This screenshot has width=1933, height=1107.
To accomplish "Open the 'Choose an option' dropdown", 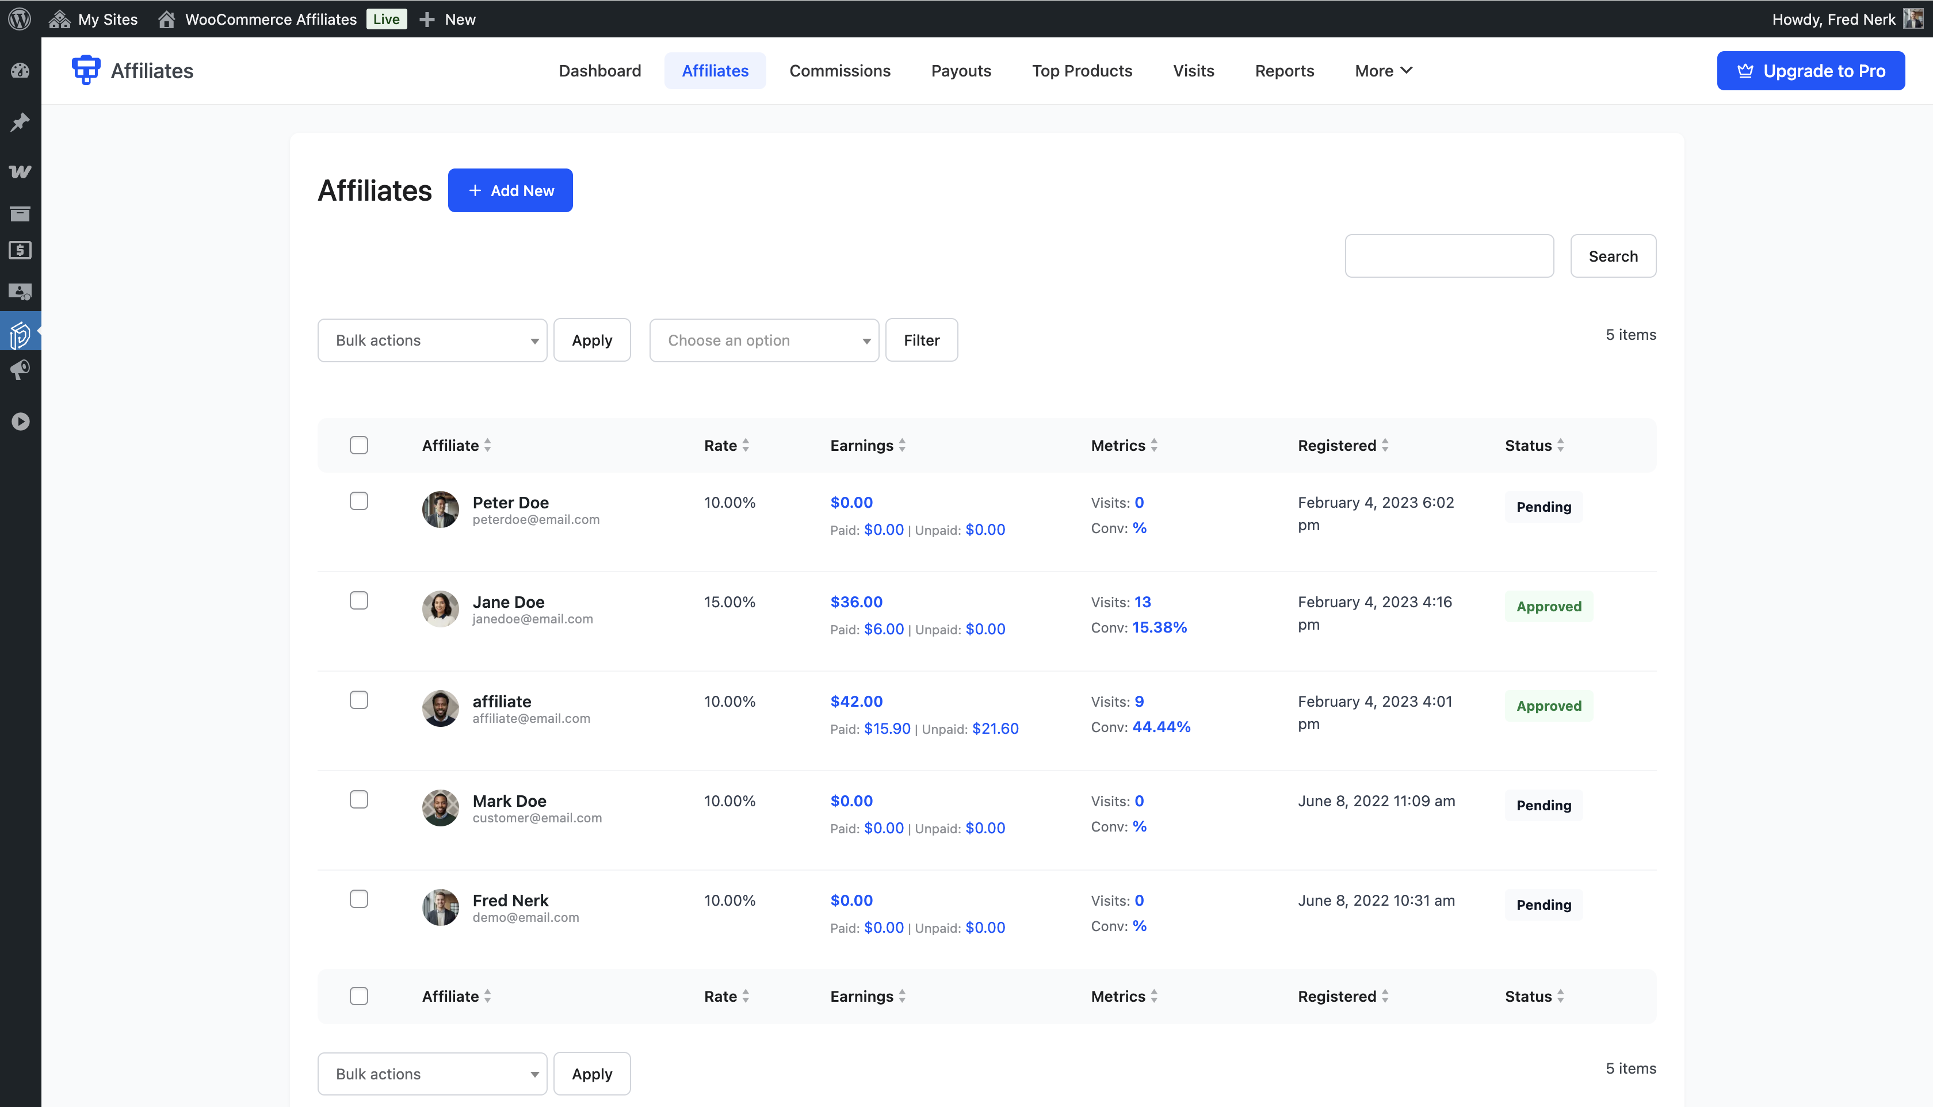I will point(763,340).
